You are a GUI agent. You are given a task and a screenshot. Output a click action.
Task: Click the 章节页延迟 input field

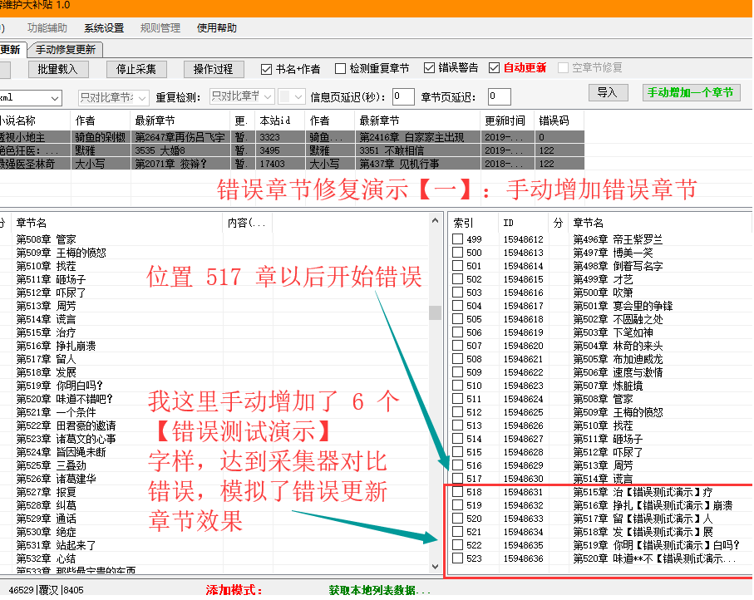coord(499,97)
